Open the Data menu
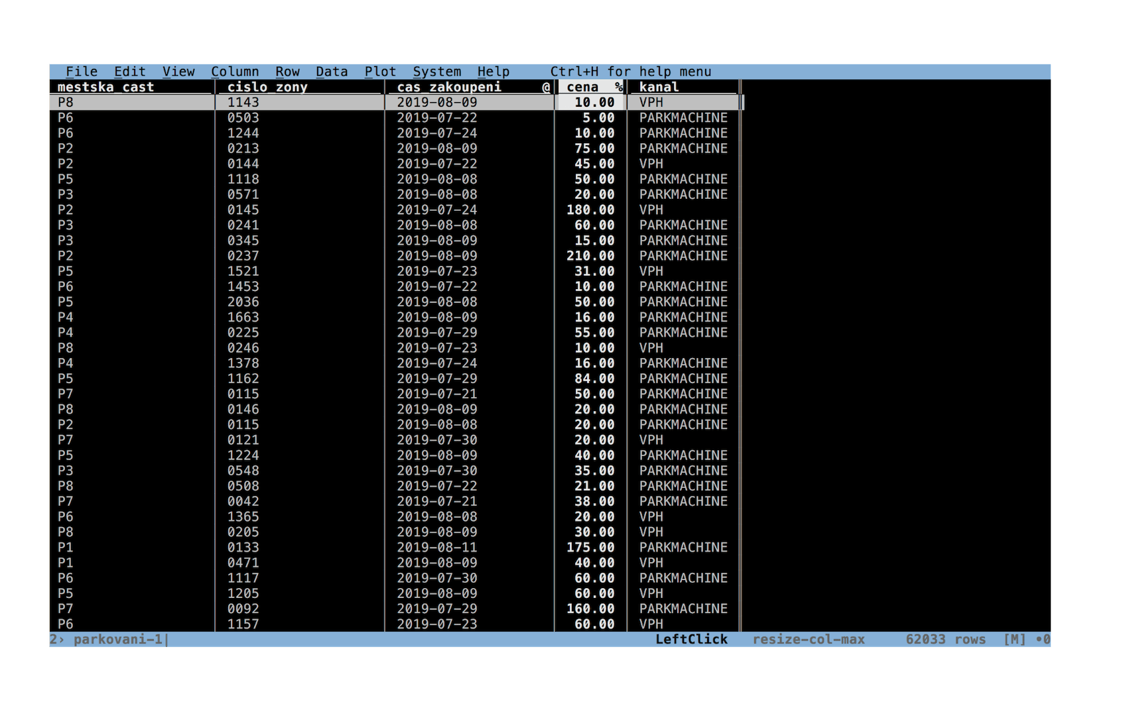1121x716 pixels. (x=332, y=72)
